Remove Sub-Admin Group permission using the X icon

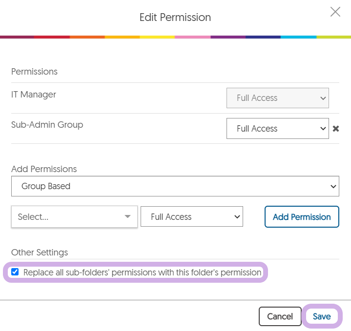click(x=335, y=129)
